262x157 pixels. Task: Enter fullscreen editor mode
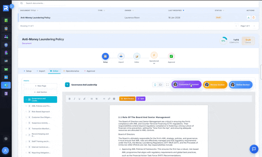[x=167, y=85]
